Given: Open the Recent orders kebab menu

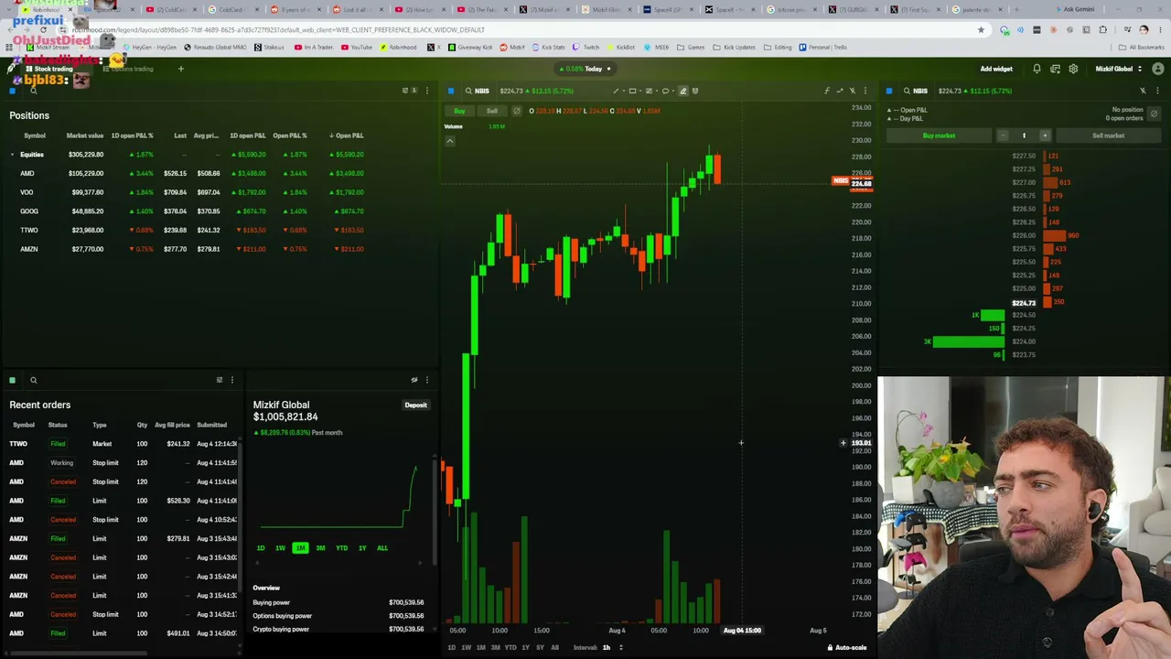Looking at the screenshot, I should [231, 380].
